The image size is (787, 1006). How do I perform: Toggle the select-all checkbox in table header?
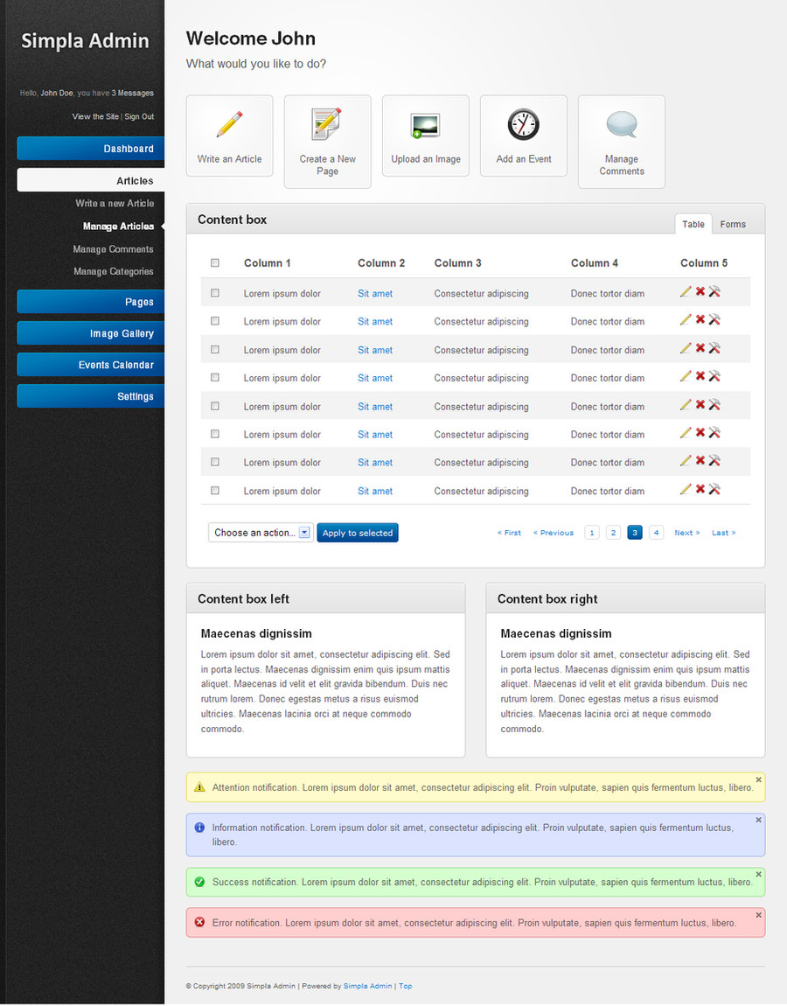coord(215,262)
